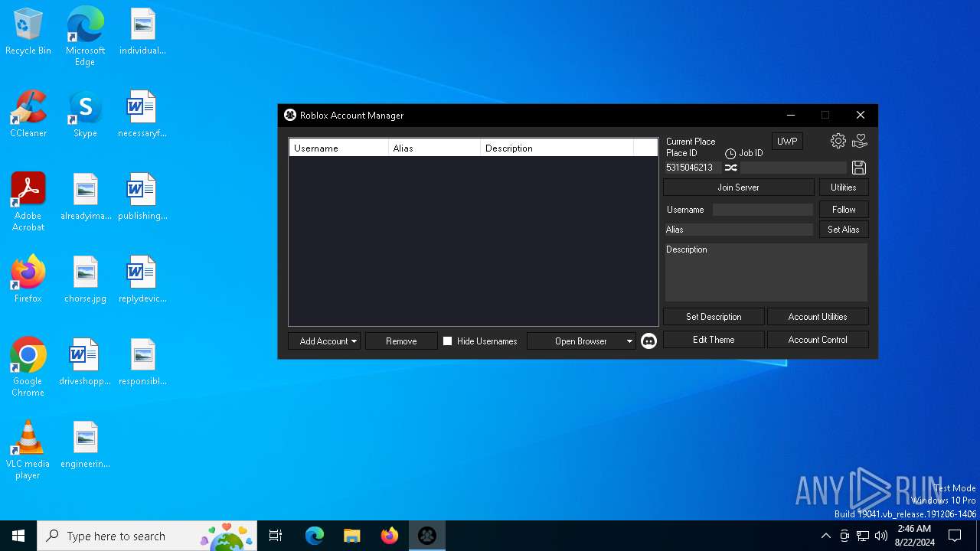
Task: Open the network tray icon
Action: 863,536
